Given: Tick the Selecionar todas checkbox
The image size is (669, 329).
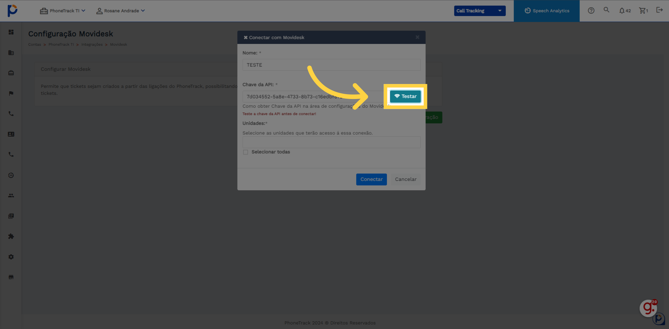Looking at the screenshot, I should tap(245, 152).
